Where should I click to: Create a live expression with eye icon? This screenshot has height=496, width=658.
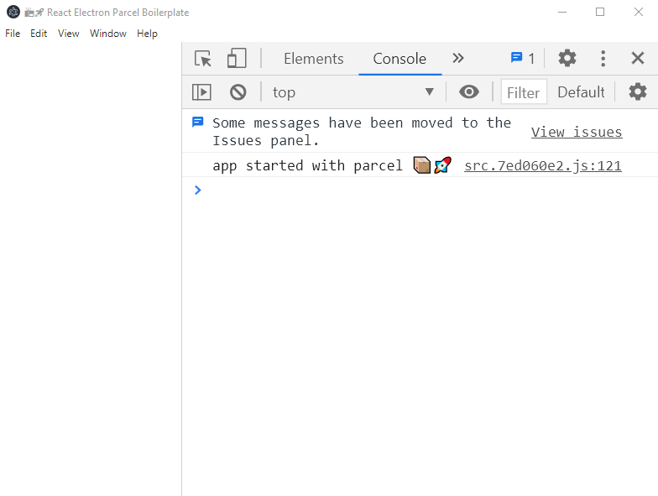point(469,92)
